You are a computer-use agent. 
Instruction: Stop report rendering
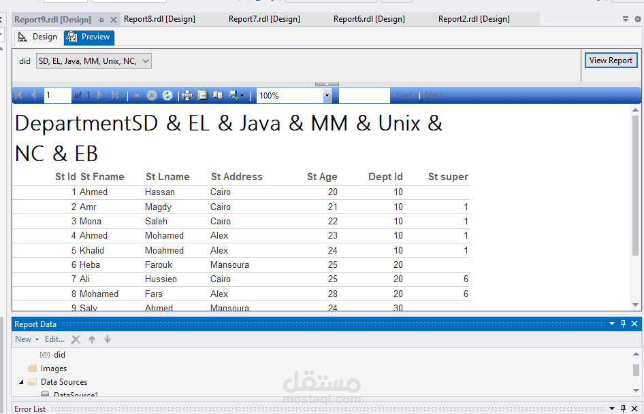point(152,96)
